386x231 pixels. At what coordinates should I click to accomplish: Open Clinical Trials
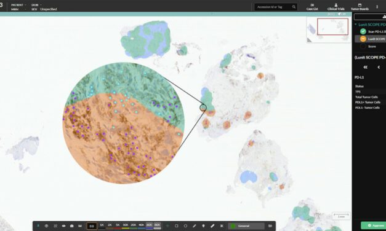pyautogui.click(x=336, y=7)
